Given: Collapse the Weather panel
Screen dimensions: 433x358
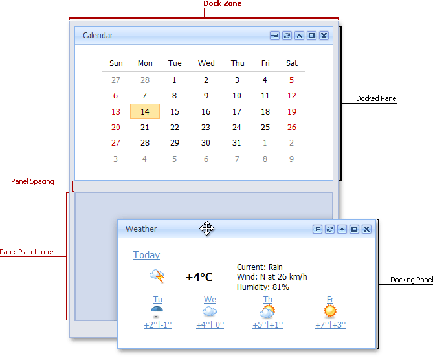Looking at the screenshot, I should click(x=342, y=229).
